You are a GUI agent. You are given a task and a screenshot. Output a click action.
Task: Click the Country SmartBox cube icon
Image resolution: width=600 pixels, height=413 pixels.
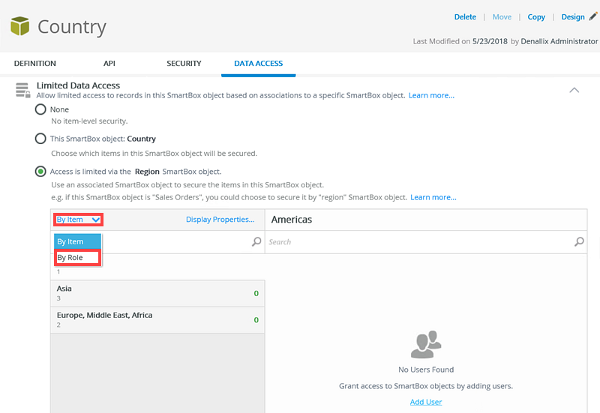pos(19,26)
